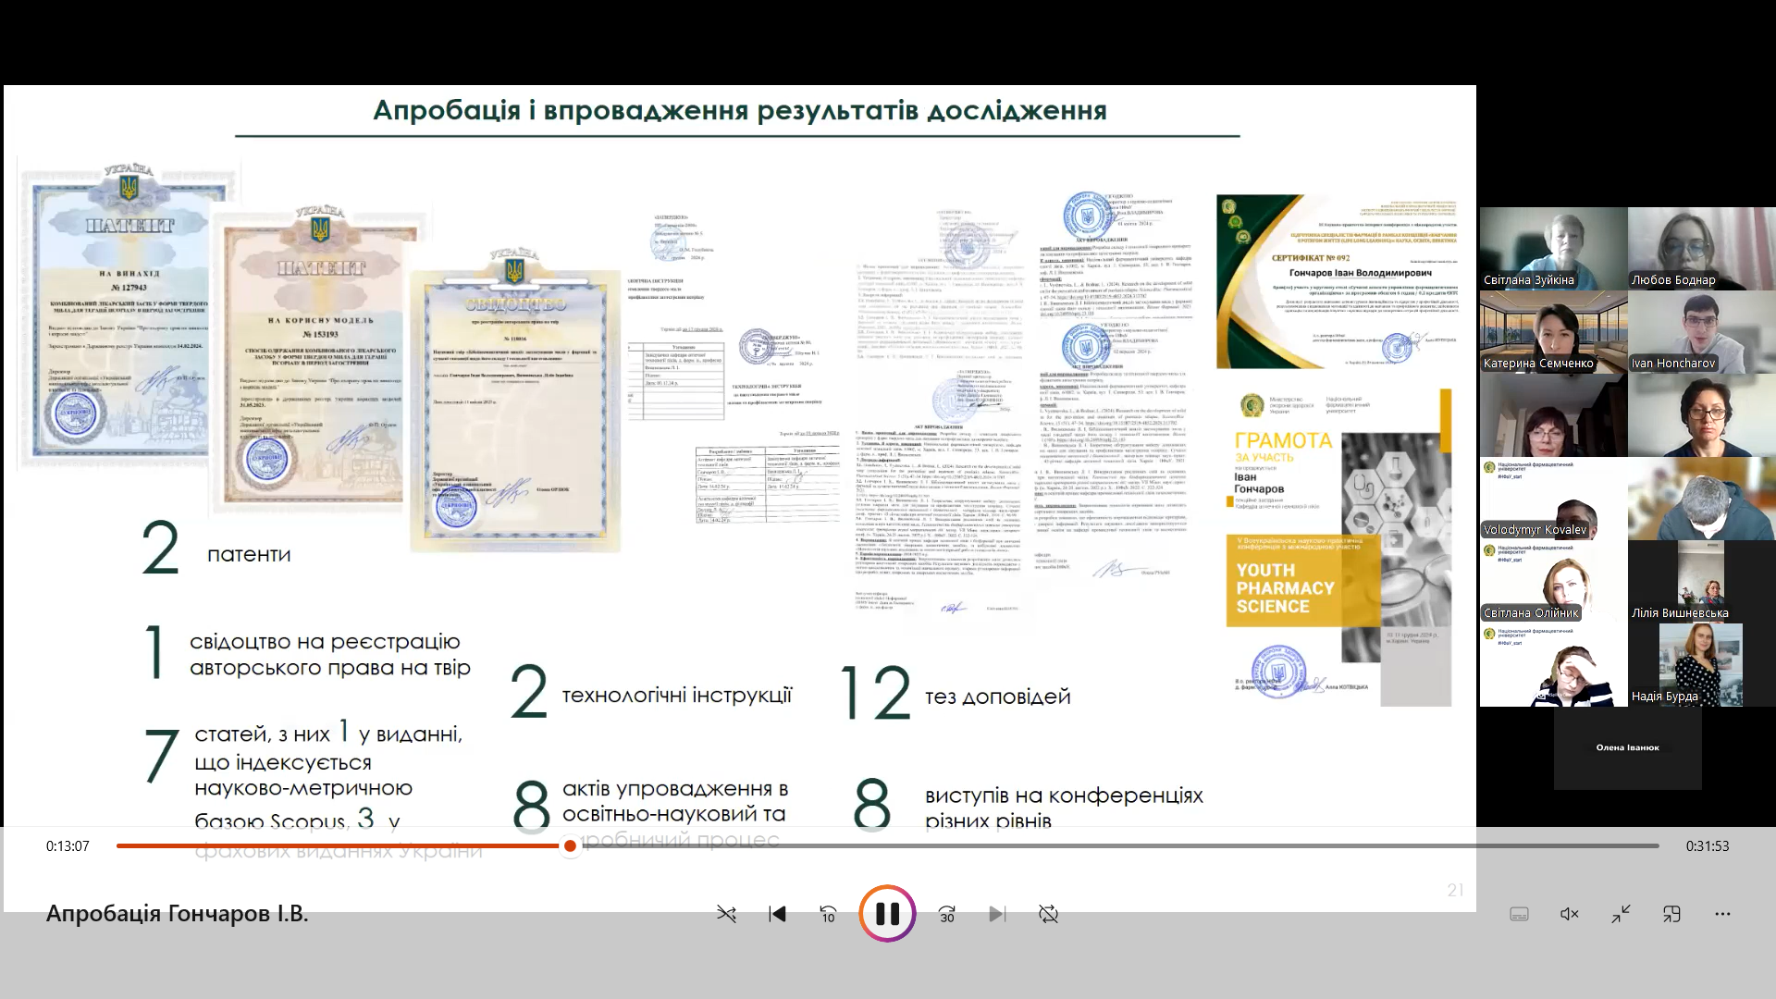Skip forward 30 seconds

tap(946, 914)
